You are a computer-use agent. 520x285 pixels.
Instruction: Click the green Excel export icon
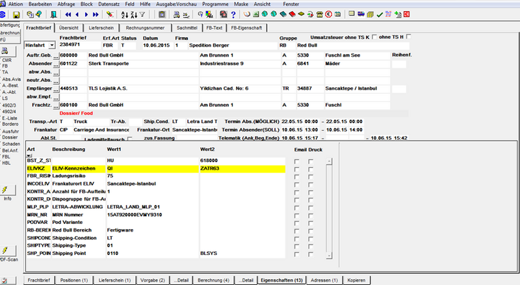tap(255, 14)
